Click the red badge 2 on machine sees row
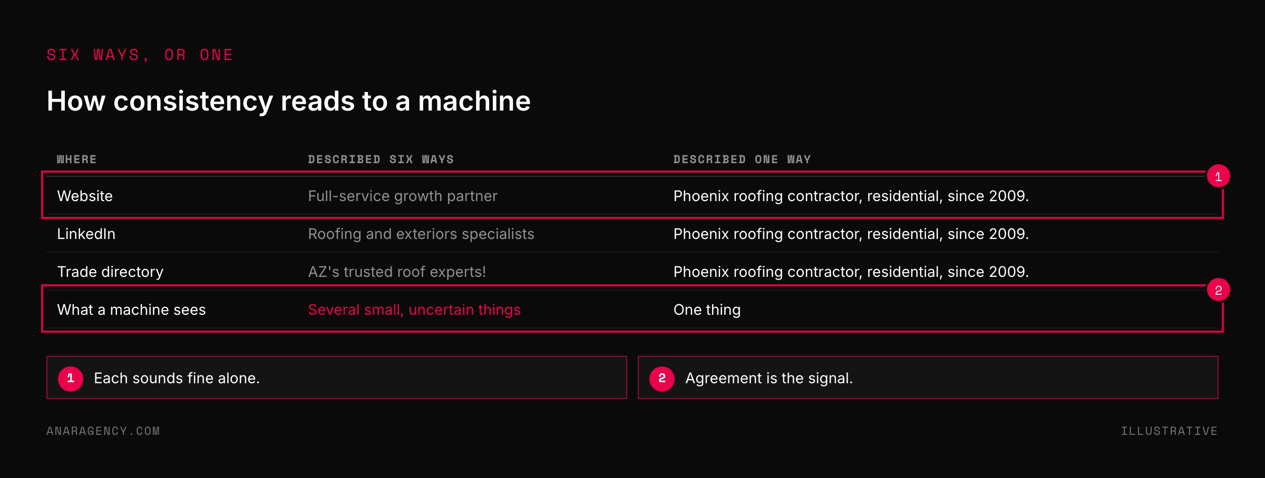Screen dimensions: 1265x478 point(1218,290)
